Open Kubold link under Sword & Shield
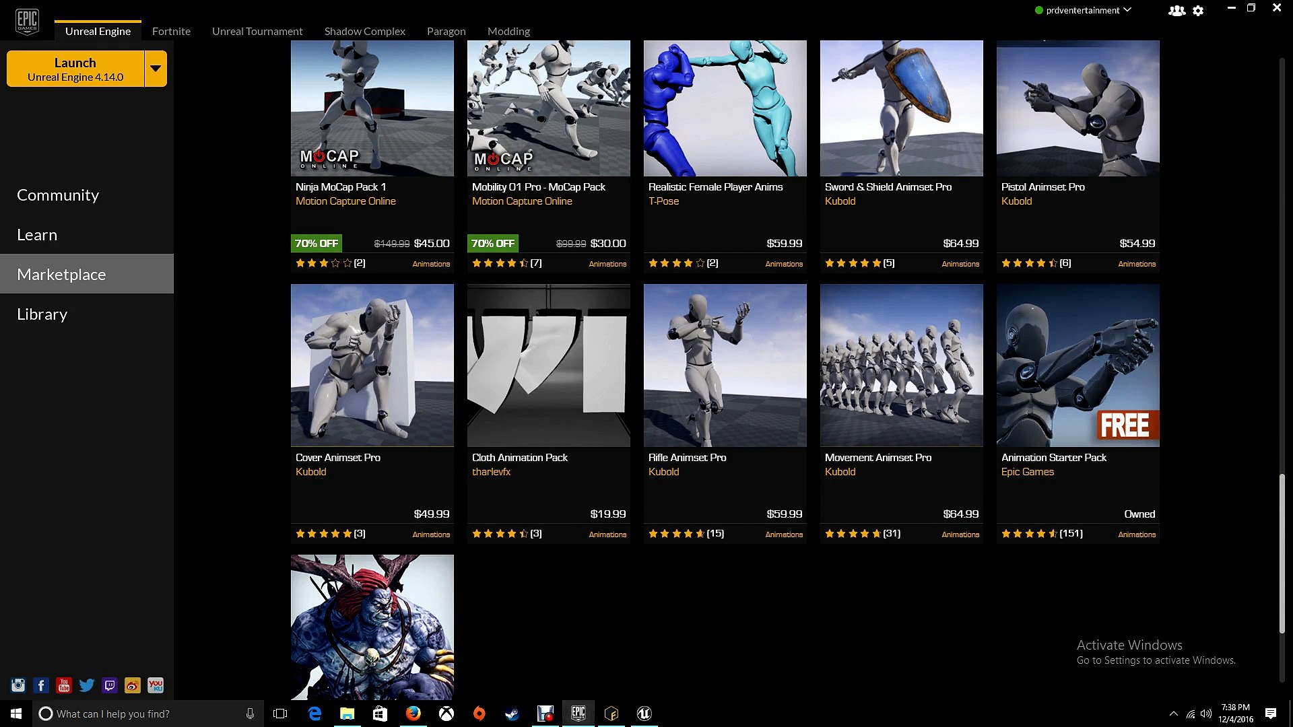The width and height of the screenshot is (1293, 727). click(840, 201)
